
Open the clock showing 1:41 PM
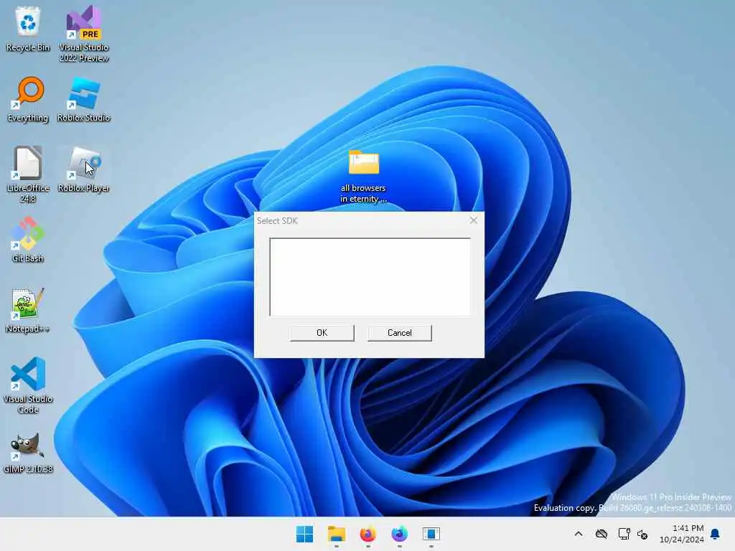[682, 534]
